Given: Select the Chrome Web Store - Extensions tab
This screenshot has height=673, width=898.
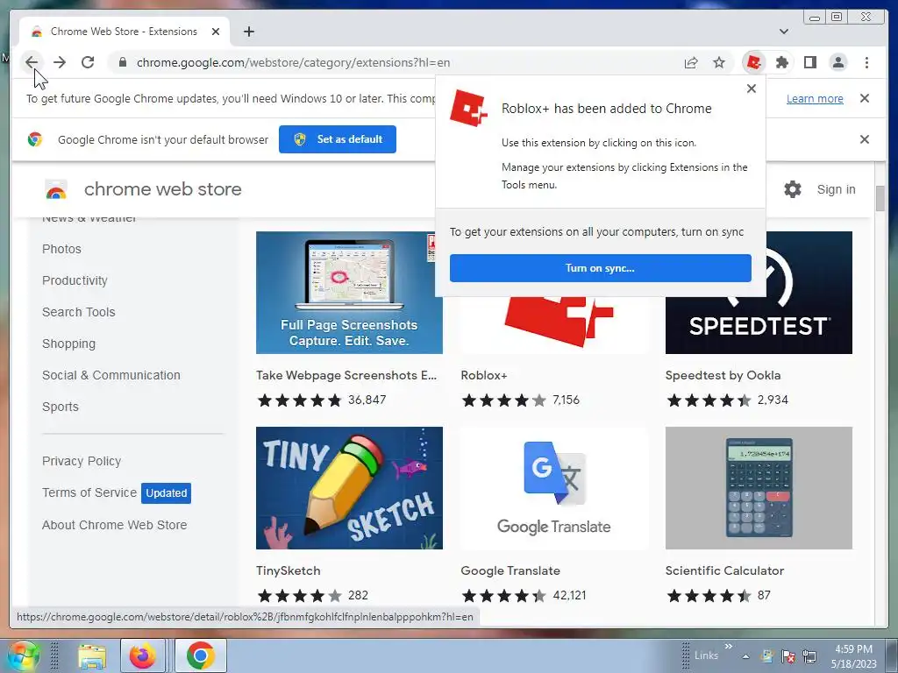Looking at the screenshot, I should coord(125,32).
